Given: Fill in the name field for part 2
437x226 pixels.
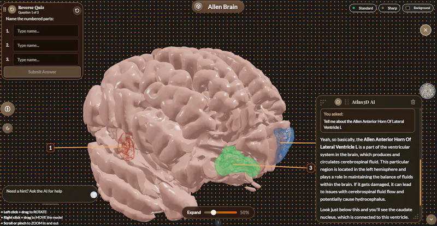Looking at the screenshot, I should coord(46,45).
